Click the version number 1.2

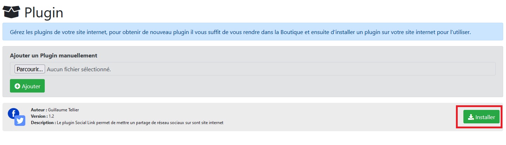coord(51,116)
